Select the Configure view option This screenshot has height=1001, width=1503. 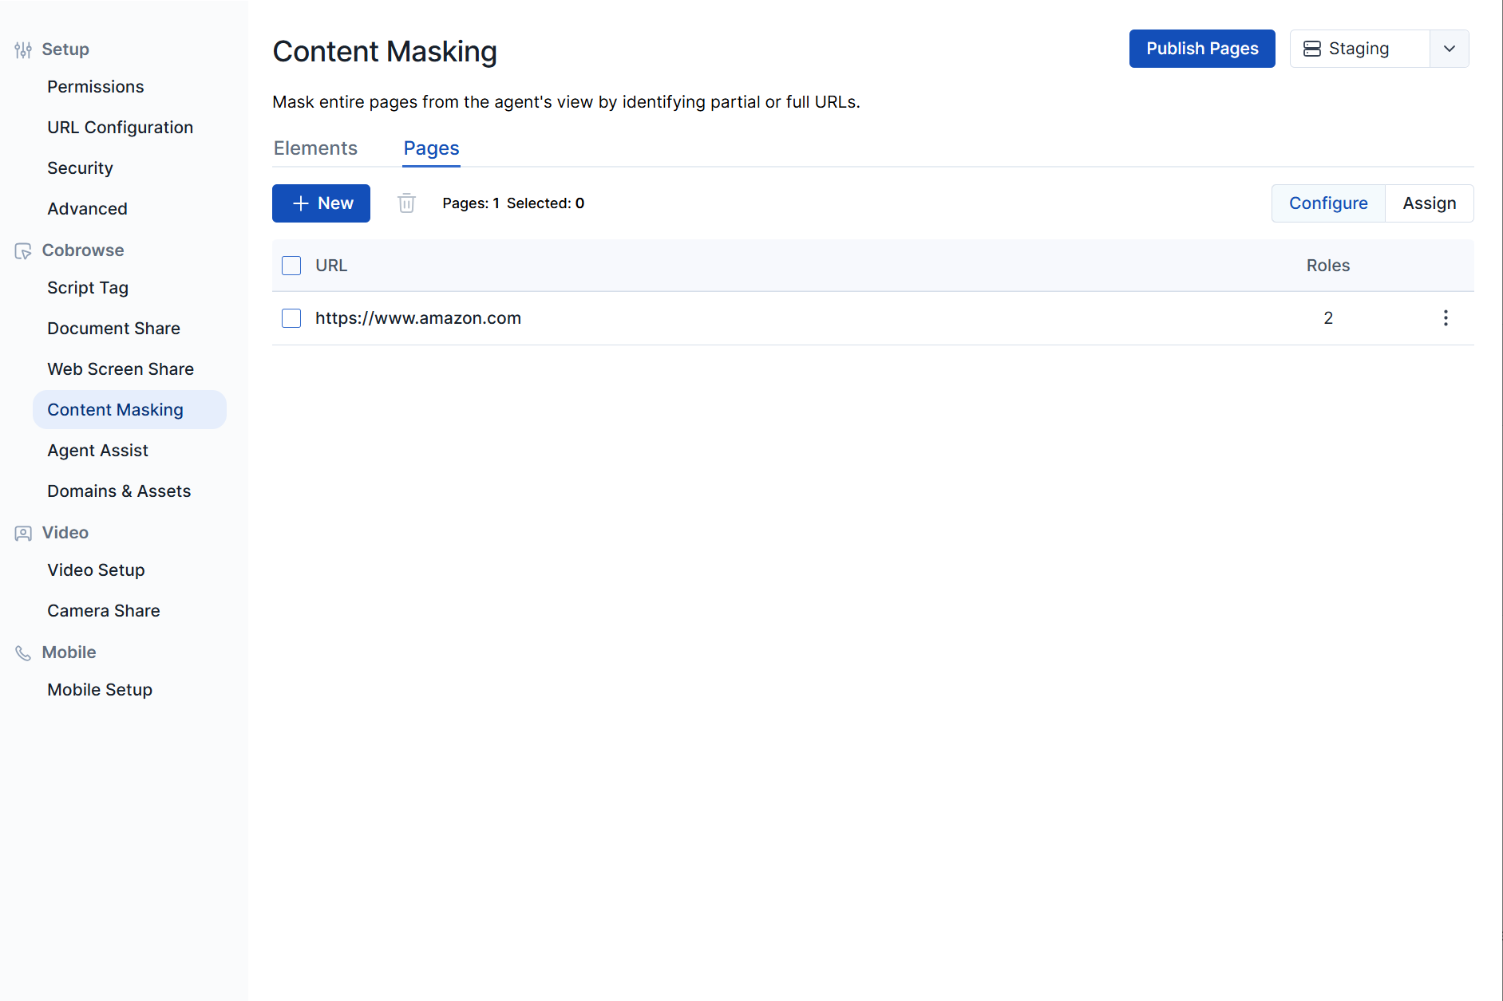pos(1328,203)
